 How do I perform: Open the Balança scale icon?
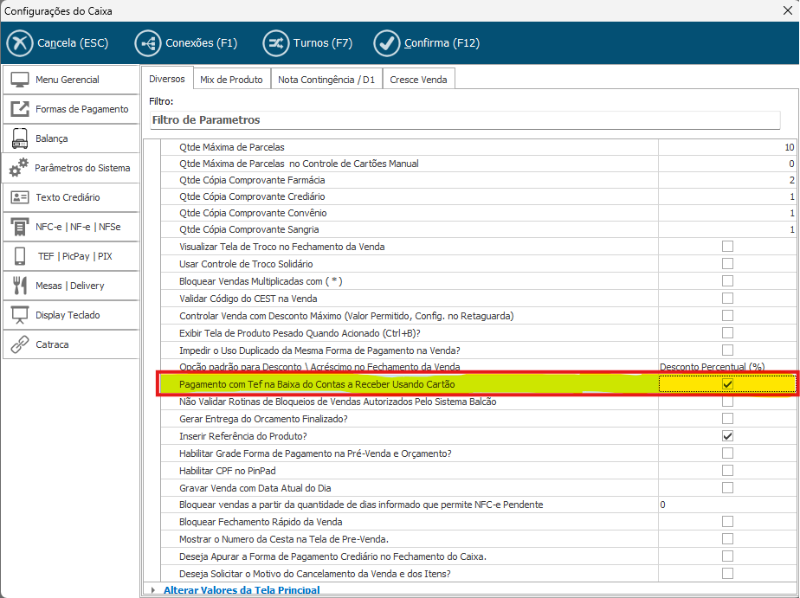20,138
